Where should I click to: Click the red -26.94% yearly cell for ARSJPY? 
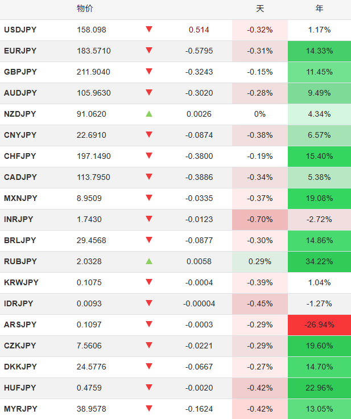pos(319,324)
